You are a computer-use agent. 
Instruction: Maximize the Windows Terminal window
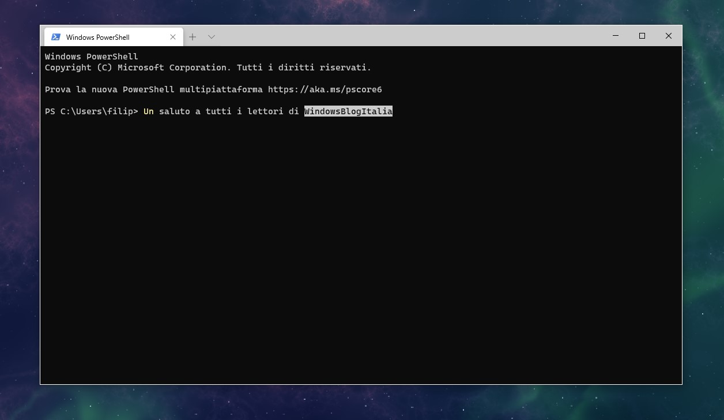click(x=642, y=36)
